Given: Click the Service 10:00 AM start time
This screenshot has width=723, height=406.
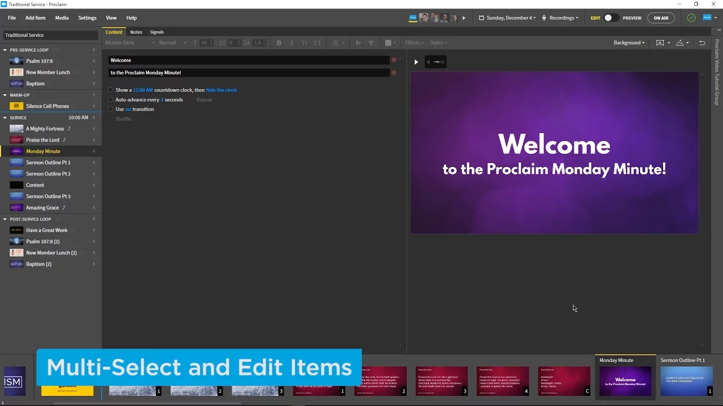Looking at the screenshot, I should 79,117.
